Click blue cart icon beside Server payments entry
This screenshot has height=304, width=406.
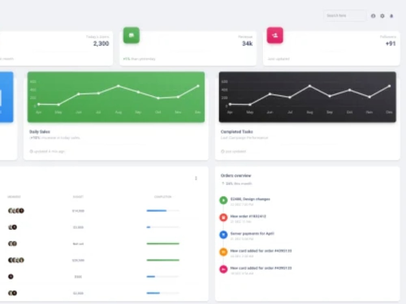pyautogui.click(x=223, y=235)
